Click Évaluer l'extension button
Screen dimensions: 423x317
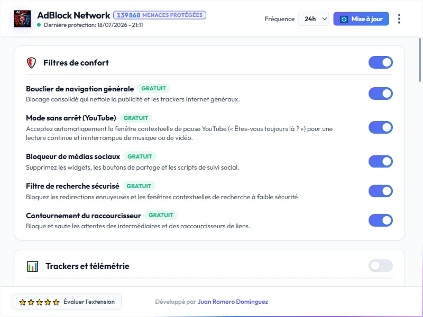tap(67, 302)
